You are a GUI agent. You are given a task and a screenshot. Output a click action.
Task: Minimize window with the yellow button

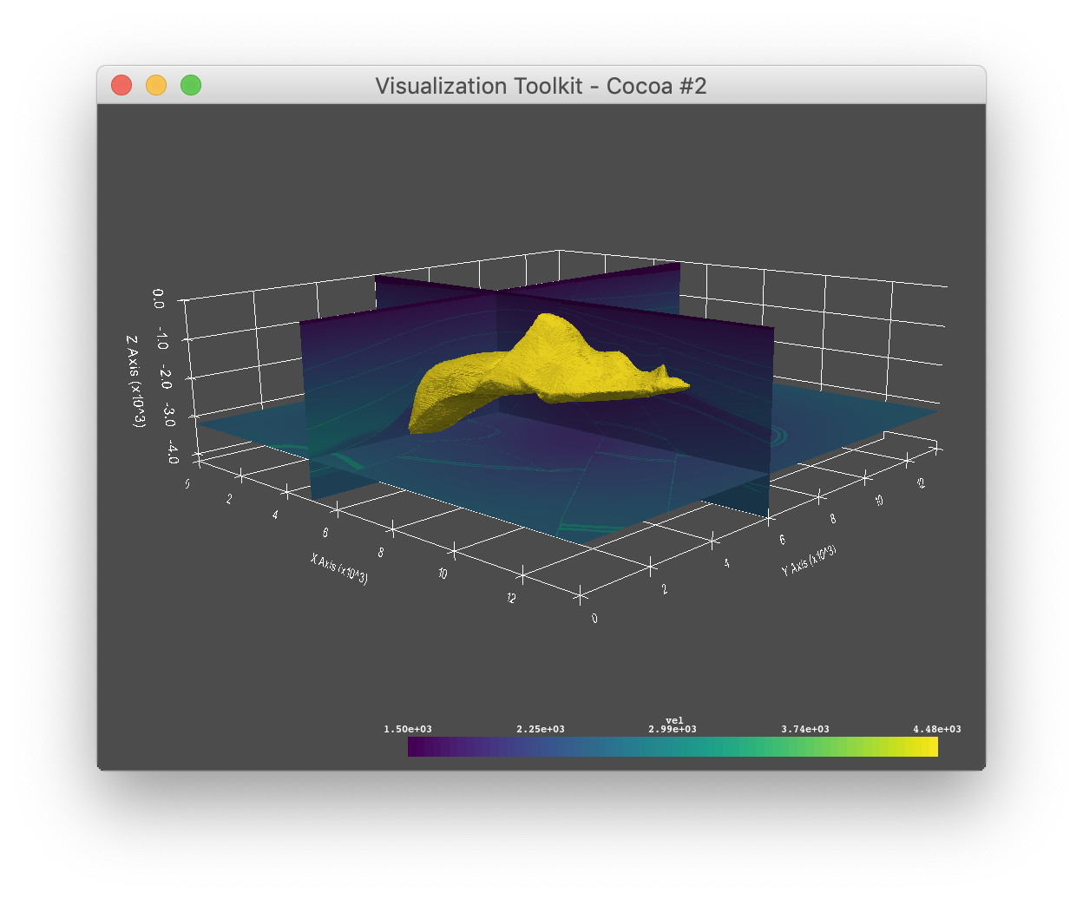(156, 85)
